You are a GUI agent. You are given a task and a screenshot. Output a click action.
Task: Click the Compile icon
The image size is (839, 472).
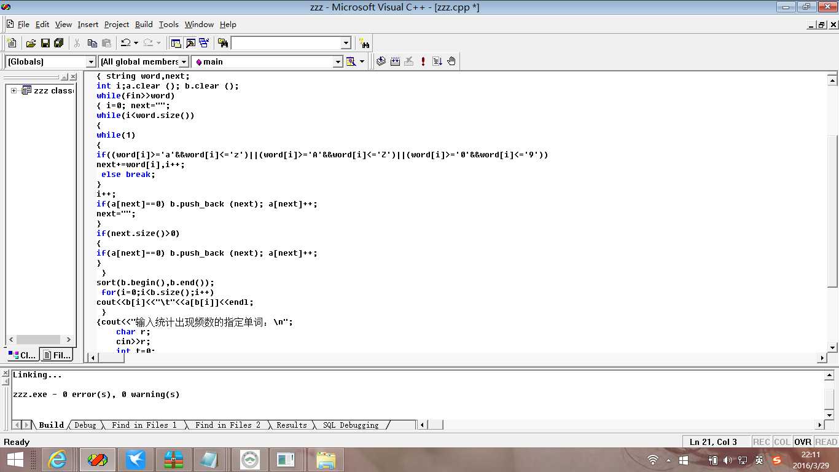coord(381,61)
